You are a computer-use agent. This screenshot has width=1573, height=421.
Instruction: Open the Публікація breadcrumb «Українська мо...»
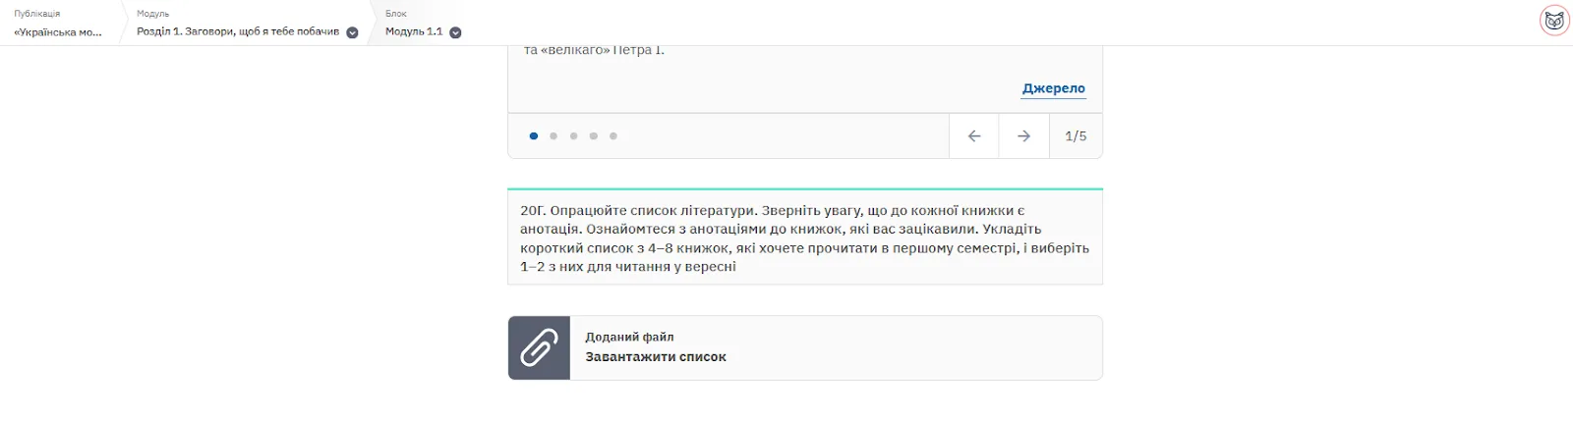pyautogui.click(x=58, y=31)
